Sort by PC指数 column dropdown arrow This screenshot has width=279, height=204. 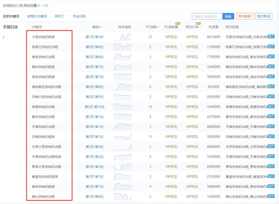coord(158,27)
